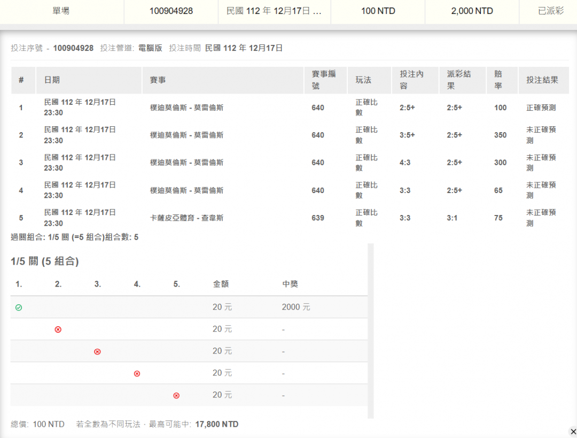577x438 pixels.
Task: Click the 賽事 column header
Action: coord(158,80)
